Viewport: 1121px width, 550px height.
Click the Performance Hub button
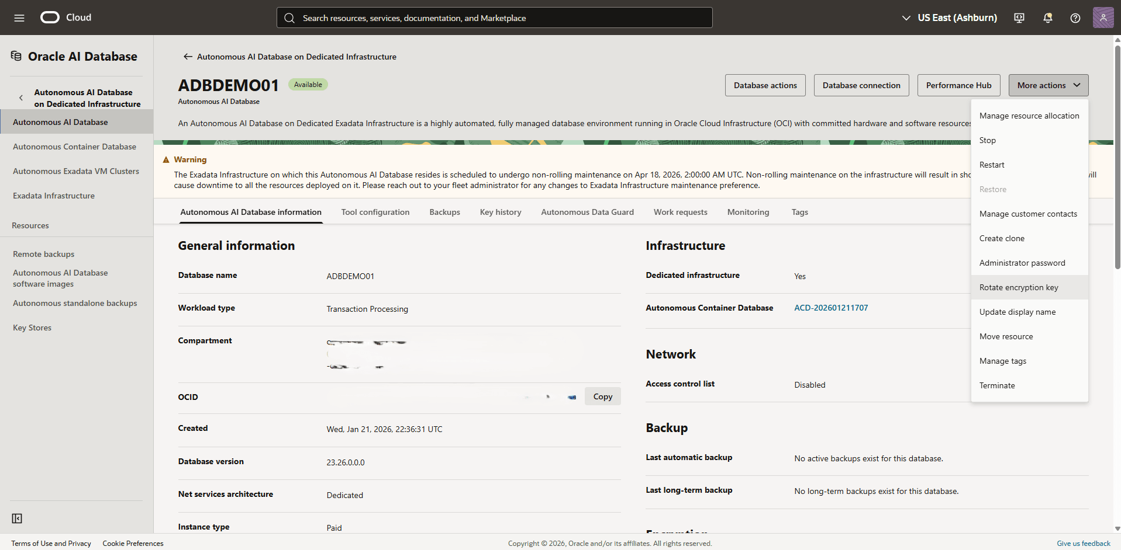tap(958, 85)
